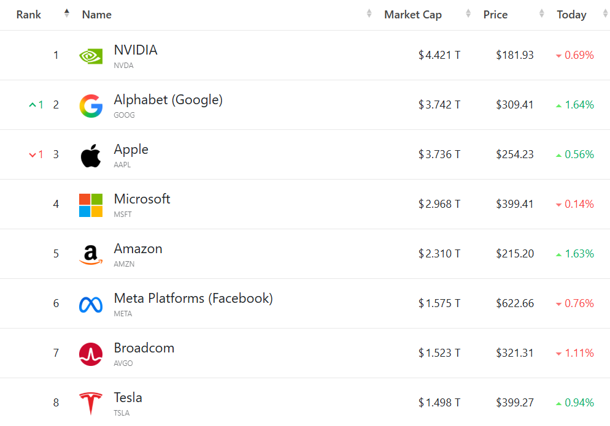The width and height of the screenshot is (610, 426).
Task: Sort the list by Price header
Action: coord(495,15)
